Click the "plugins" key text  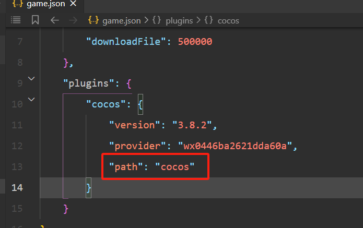89,83
